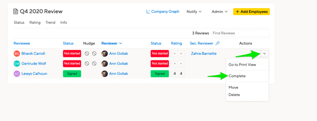Click first nudge icon in Bhavik Carroll row
This screenshot has height=121, width=317.
pos(87,54)
